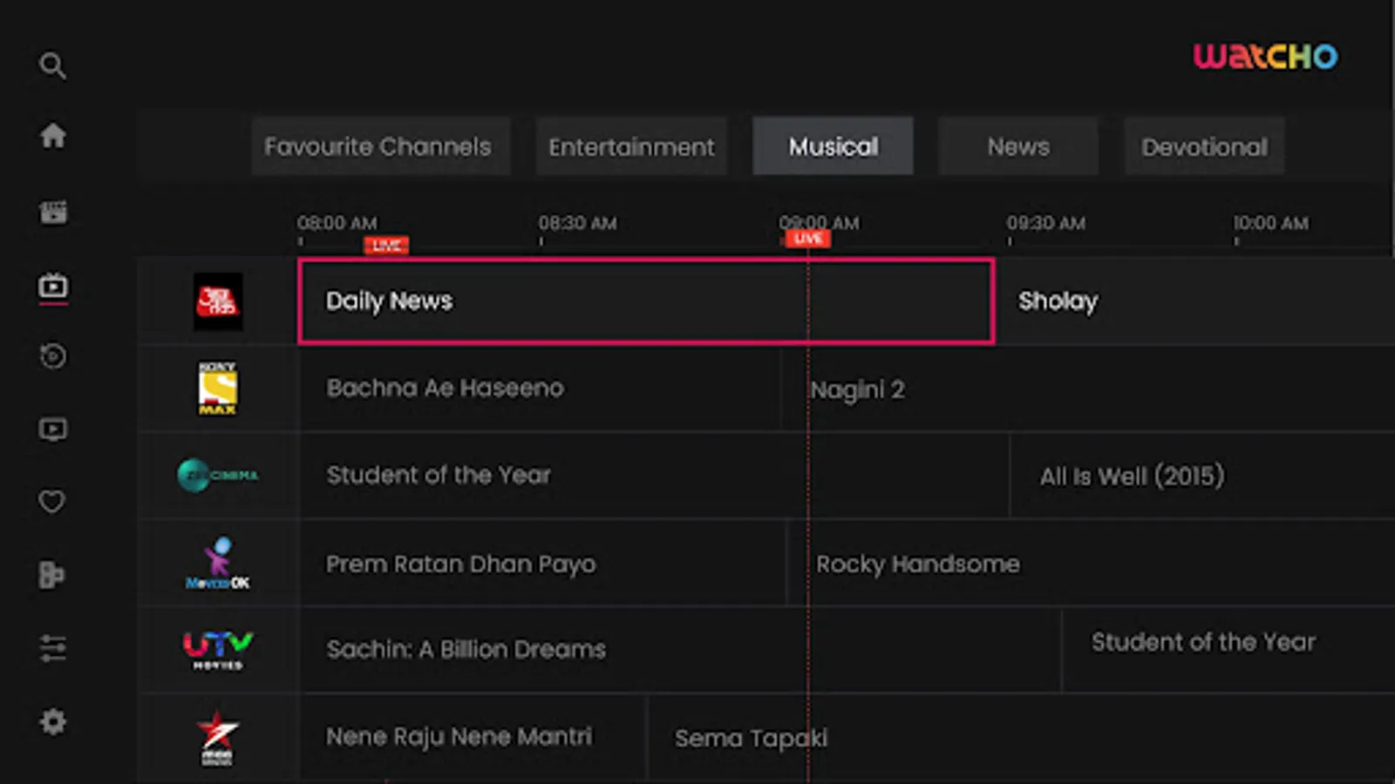Open the search icon in the sidebar
The image size is (1395, 784).
[x=52, y=65]
